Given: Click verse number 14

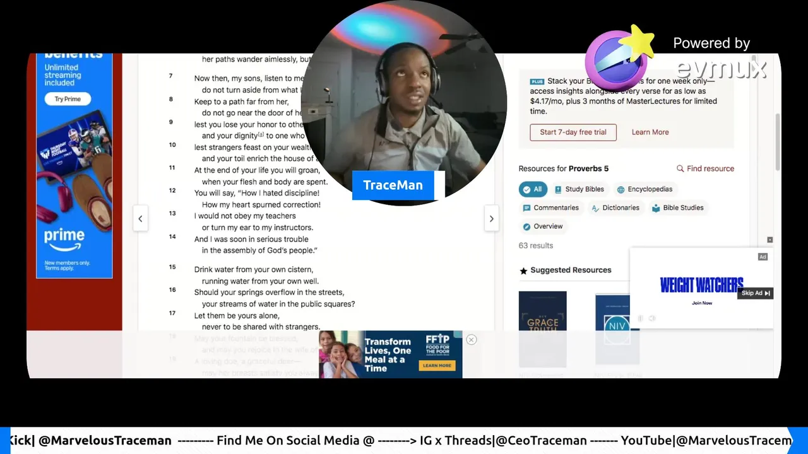Looking at the screenshot, I should click(172, 236).
